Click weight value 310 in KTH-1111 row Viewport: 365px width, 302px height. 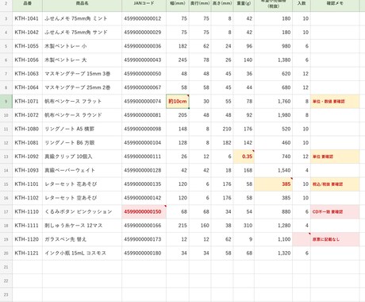(244, 225)
